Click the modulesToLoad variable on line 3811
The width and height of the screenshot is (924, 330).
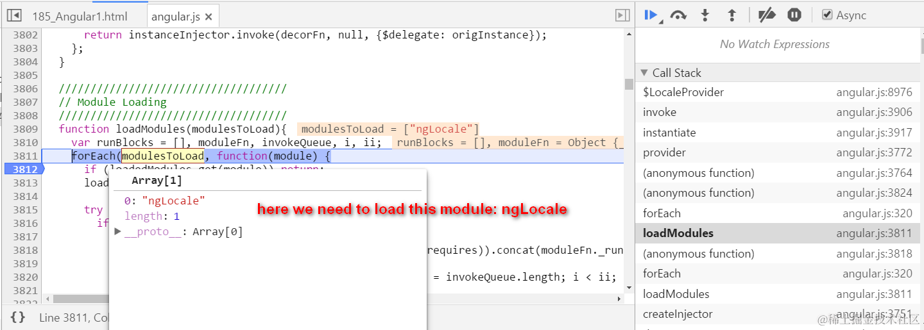click(x=163, y=156)
